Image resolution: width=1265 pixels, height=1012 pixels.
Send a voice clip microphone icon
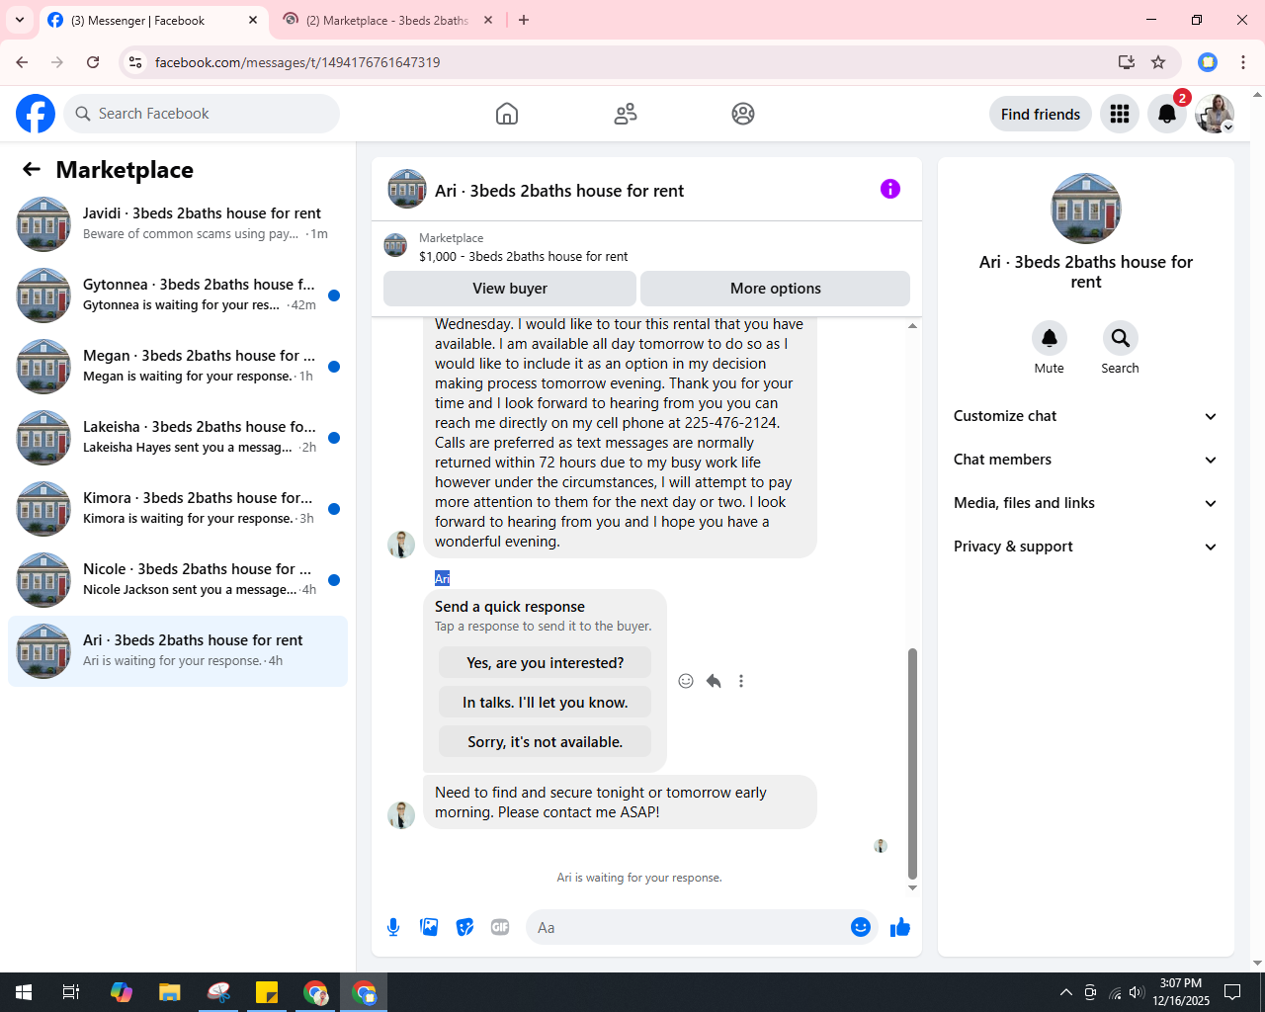pos(393,927)
